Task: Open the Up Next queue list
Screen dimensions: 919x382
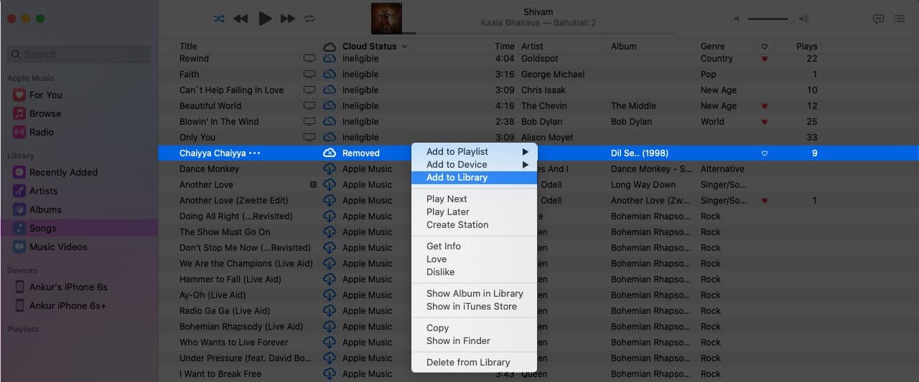Action: point(900,19)
